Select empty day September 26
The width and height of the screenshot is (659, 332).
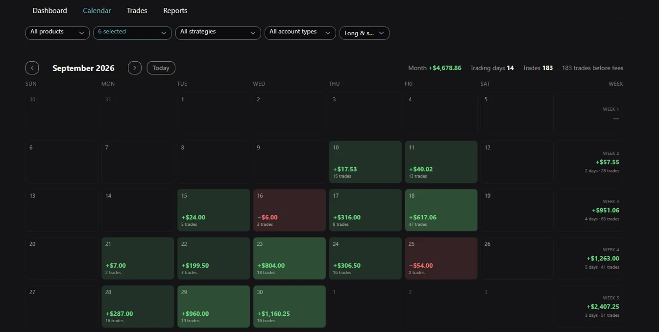[517, 259]
